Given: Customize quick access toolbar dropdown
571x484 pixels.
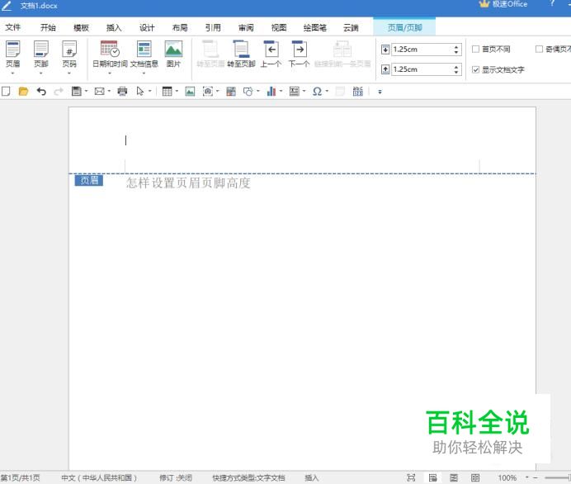Looking at the screenshot, I should tap(380, 92).
